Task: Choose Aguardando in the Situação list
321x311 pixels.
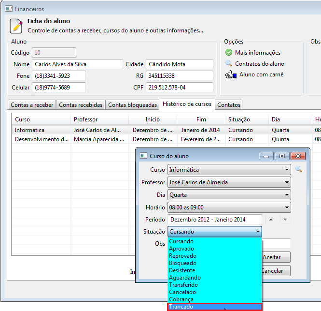Action: coord(215,278)
